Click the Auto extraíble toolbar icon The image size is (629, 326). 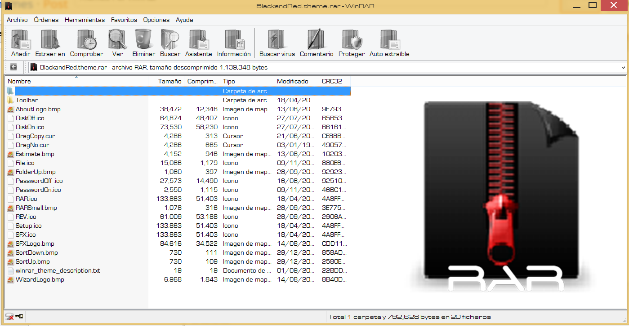(x=389, y=39)
